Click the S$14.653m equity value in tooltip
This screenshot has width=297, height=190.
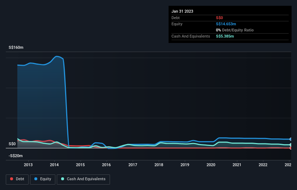(x=226, y=24)
